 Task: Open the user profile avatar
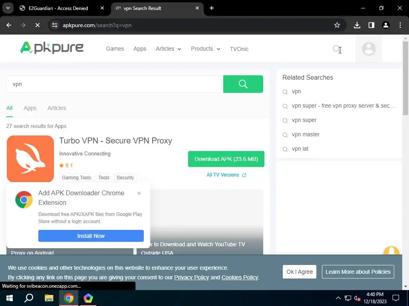coord(369,49)
